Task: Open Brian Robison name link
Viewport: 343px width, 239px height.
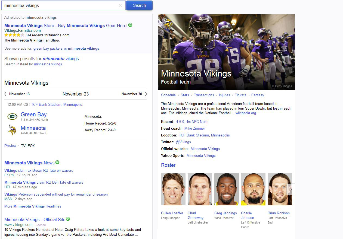Action: 279,213
